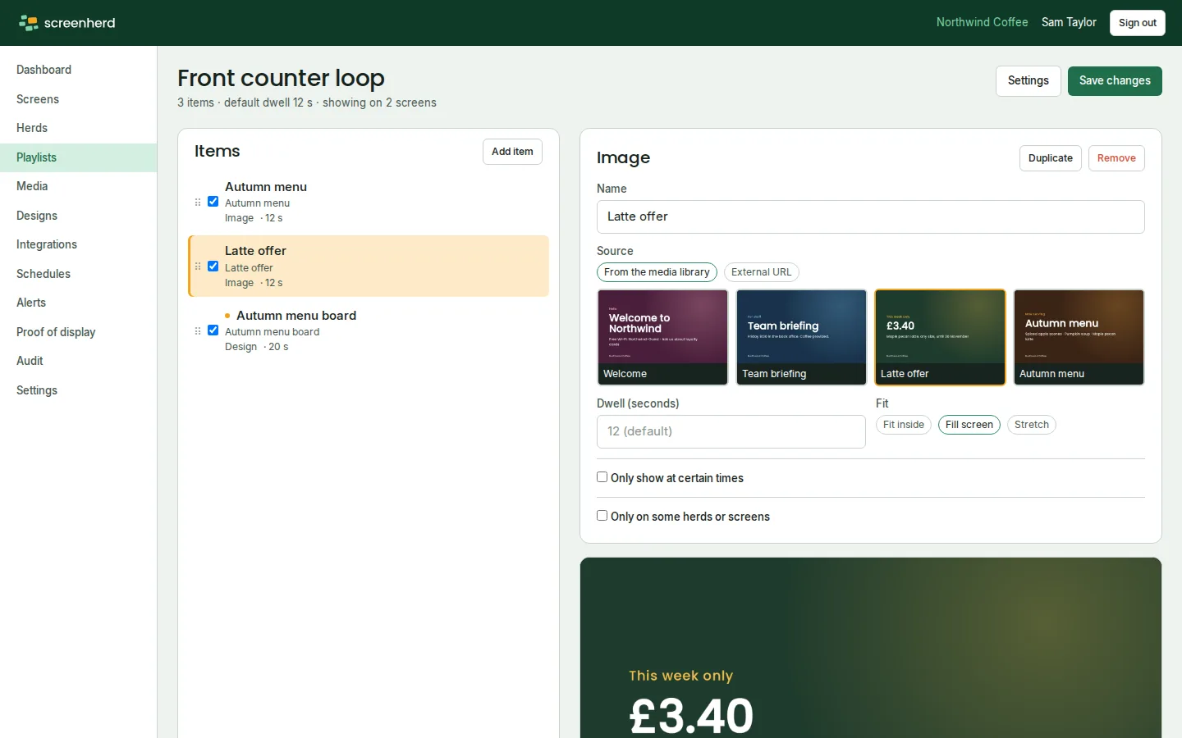This screenshot has width=1182, height=738.
Task: Enable Only on some herds or screens
Action: pos(602,516)
